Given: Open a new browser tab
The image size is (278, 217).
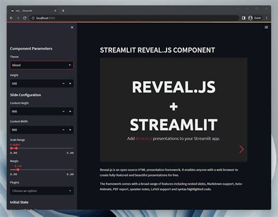Looking at the screenshot, I should (63, 11).
